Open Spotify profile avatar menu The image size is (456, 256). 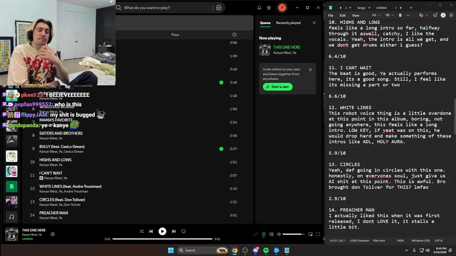coord(282,7)
